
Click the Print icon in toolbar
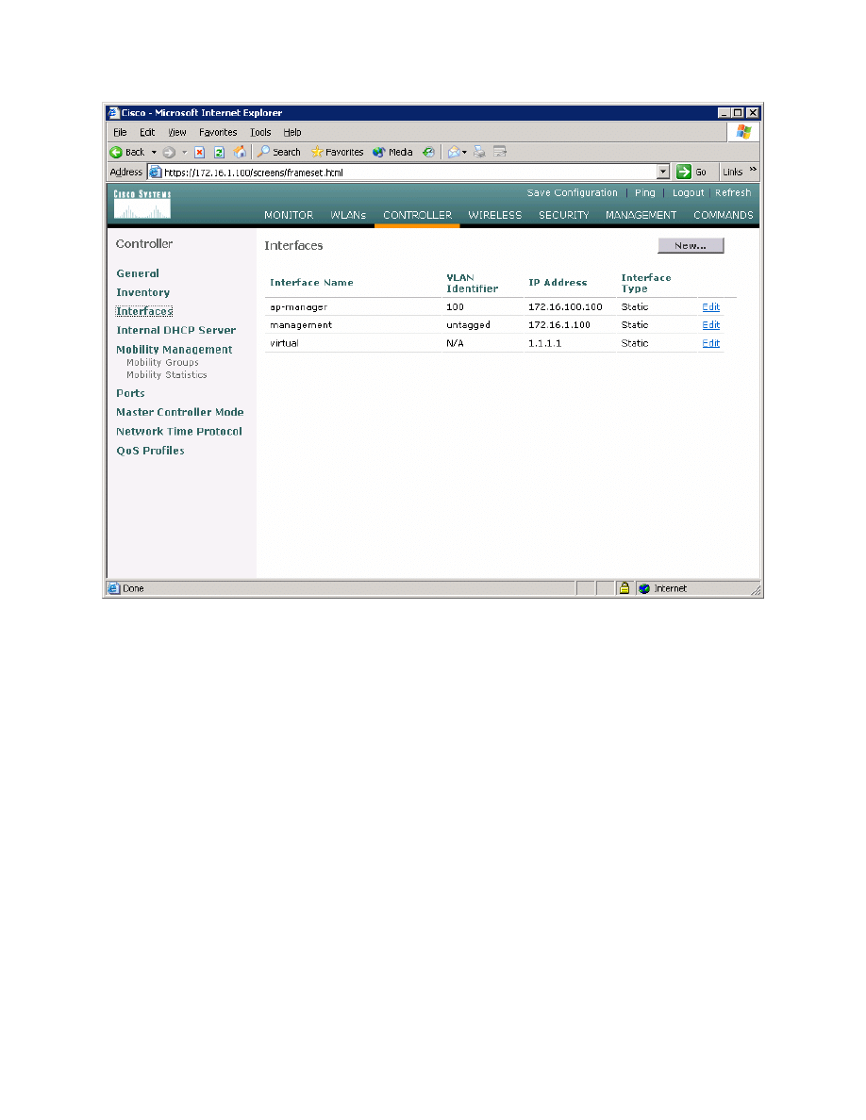pos(479,152)
